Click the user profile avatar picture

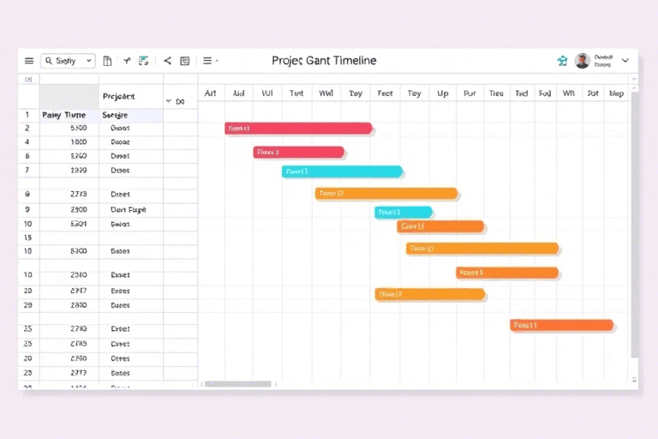(x=583, y=61)
